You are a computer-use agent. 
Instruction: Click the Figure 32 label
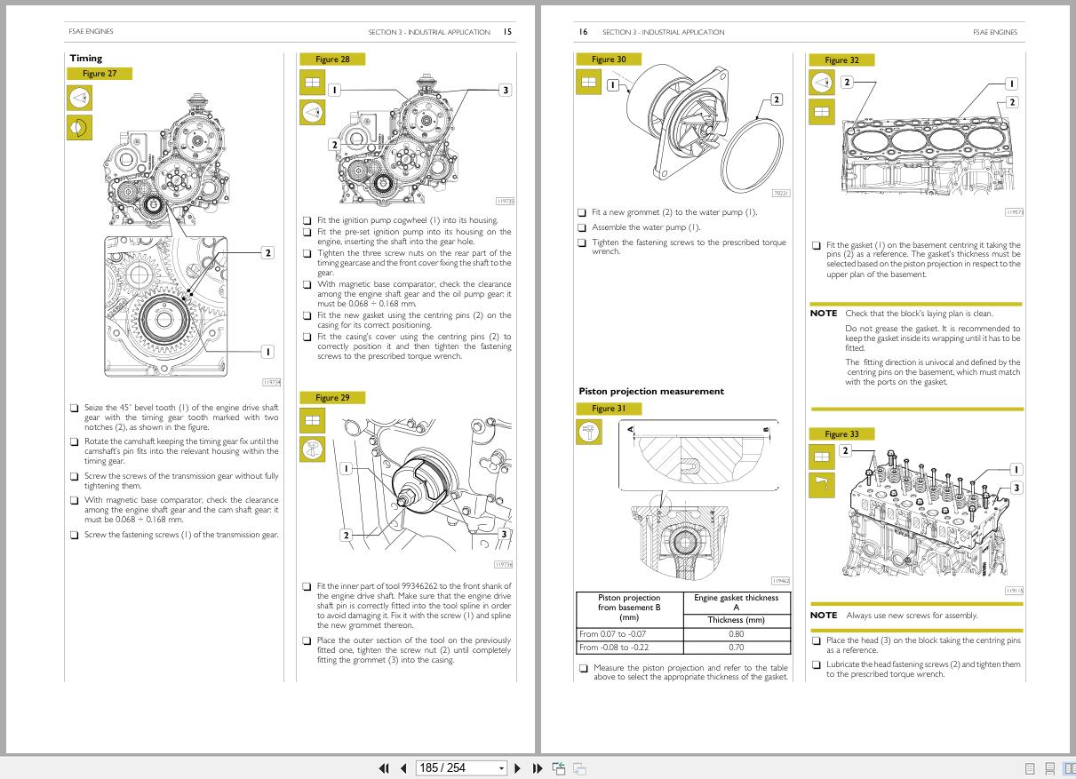[841, 60]
